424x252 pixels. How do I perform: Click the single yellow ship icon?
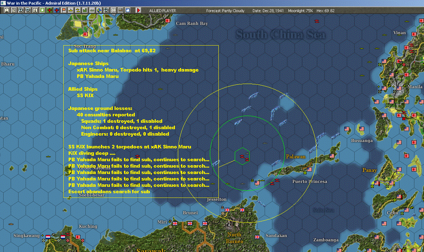(x=70, y=10)
